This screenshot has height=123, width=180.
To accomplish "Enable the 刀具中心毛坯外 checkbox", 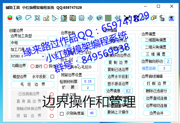I will [x=64, y=67].
